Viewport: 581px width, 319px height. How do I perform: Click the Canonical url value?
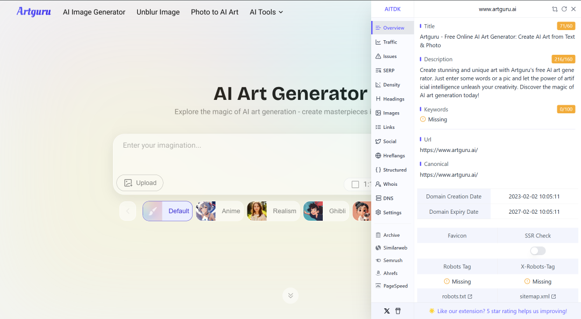449,175
